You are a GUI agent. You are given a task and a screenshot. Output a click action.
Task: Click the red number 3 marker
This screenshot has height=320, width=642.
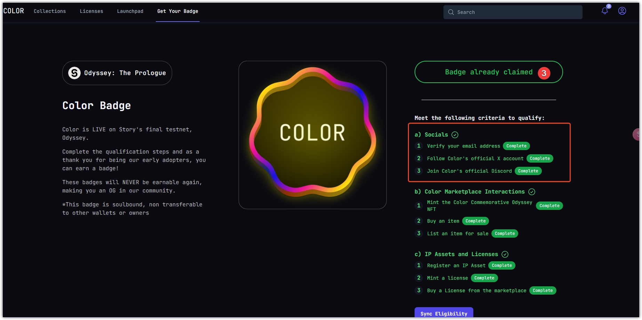[x=544, y=73]
